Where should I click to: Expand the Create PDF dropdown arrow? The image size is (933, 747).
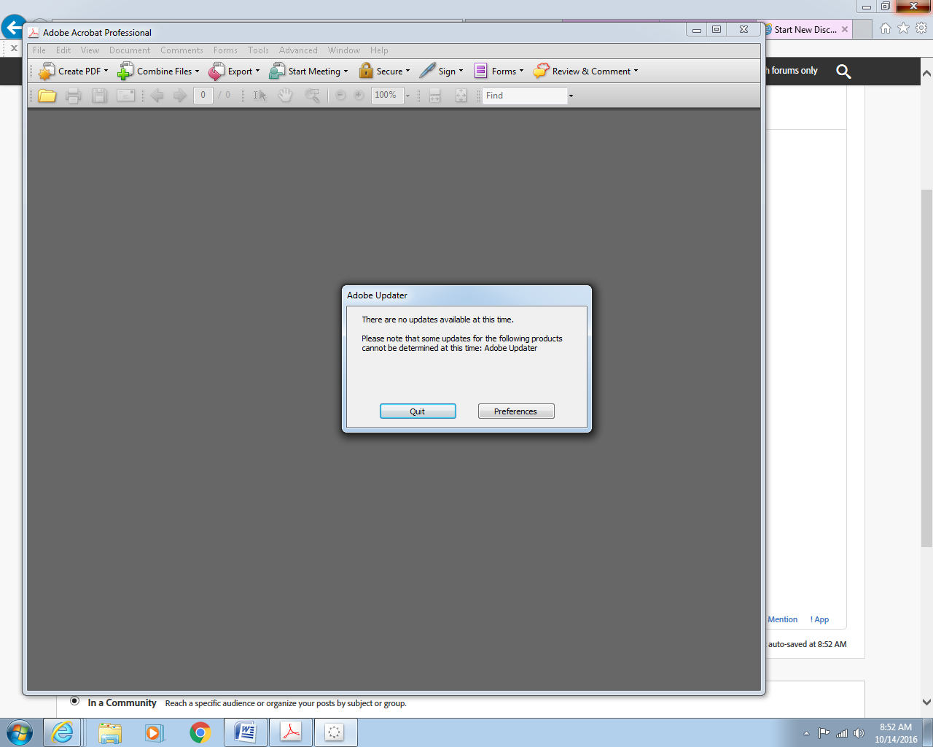(x=106, y=71)
